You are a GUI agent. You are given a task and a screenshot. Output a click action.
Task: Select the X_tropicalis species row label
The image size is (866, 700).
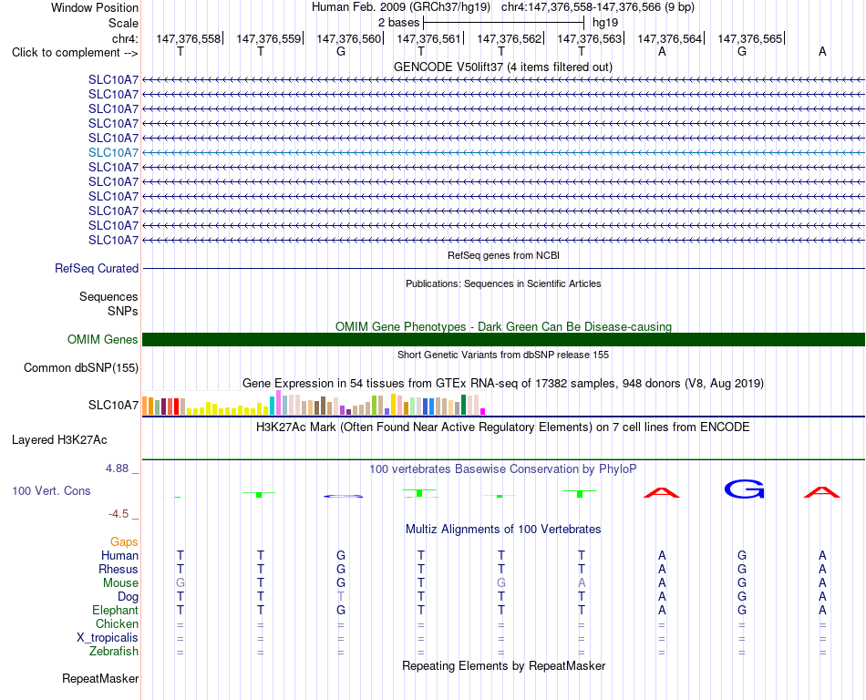pyautogui.click(x=108, y=638)
